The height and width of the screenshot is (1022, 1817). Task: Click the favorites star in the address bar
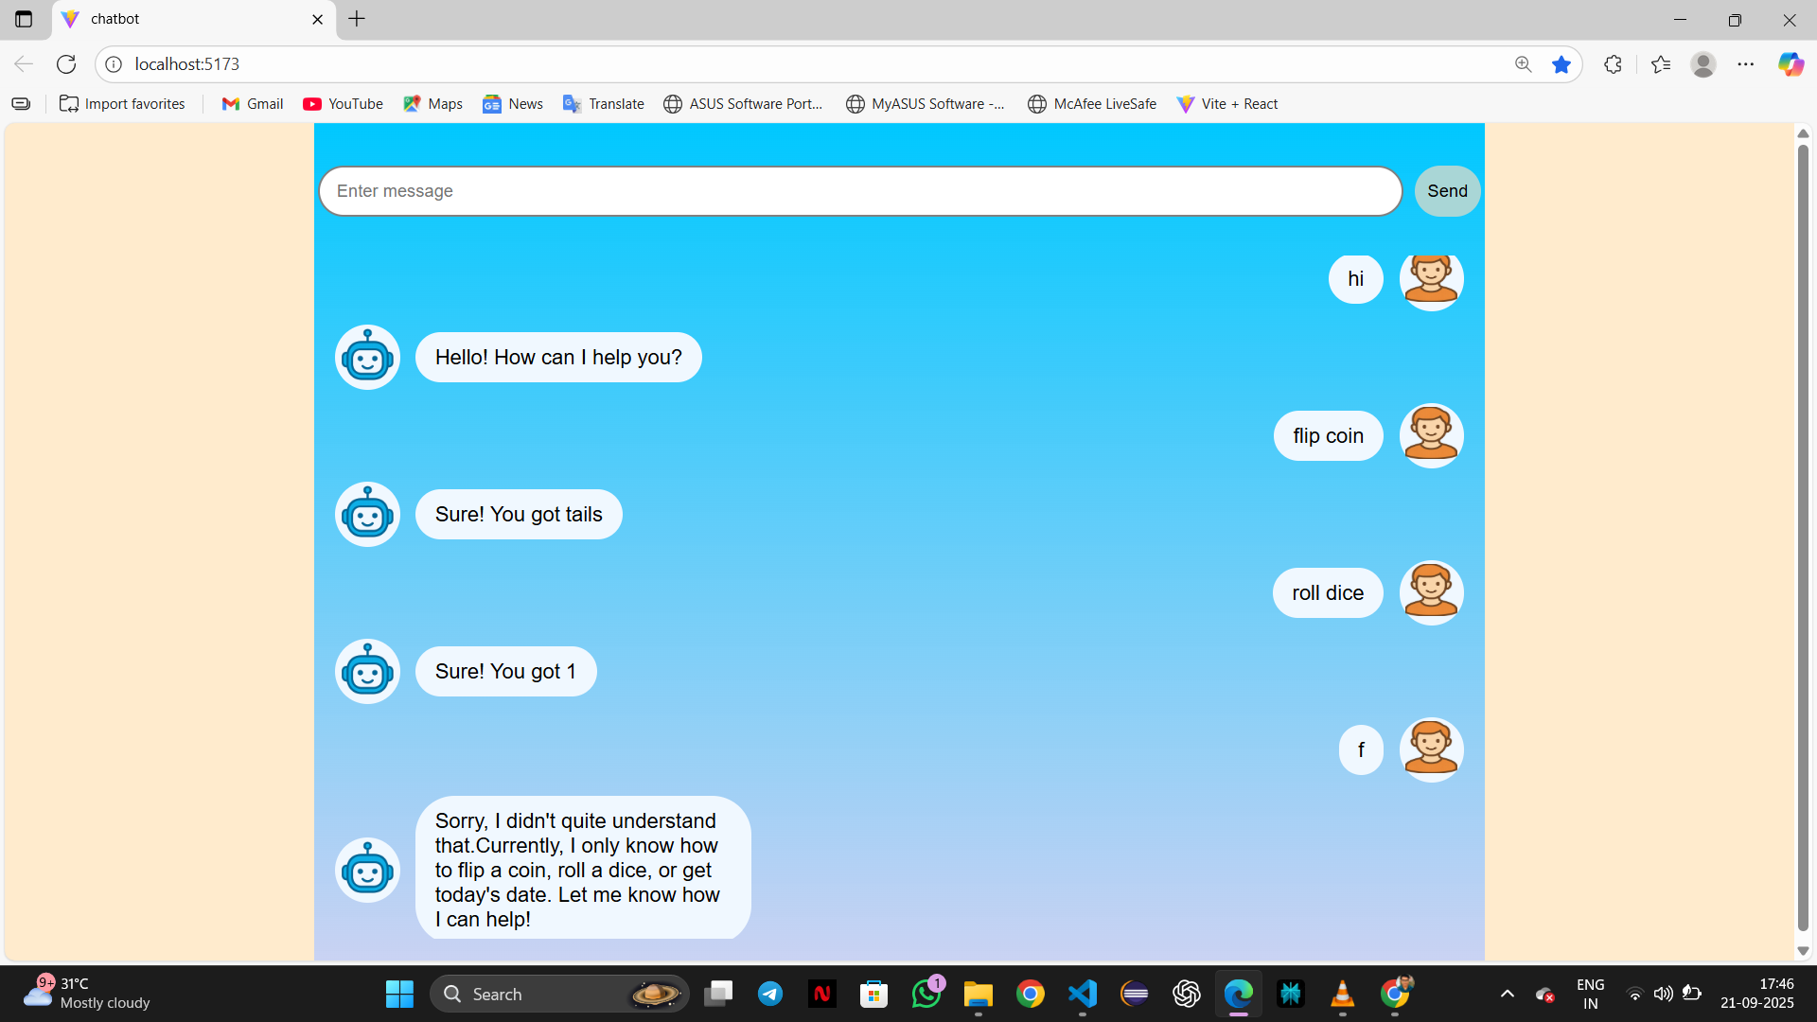click(1561, 63)
